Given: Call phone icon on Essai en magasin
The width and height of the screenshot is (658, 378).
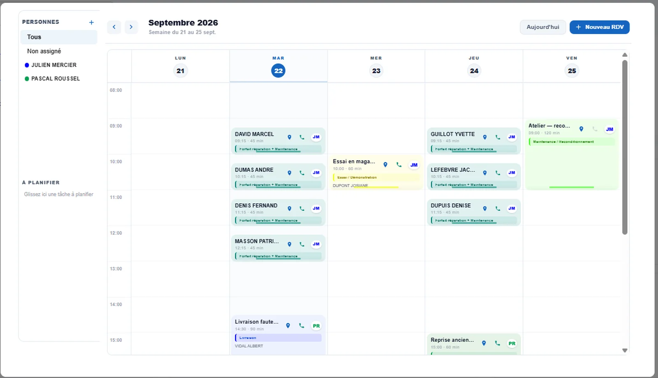Looking at the screenshot, I should [x=399, y=165].
